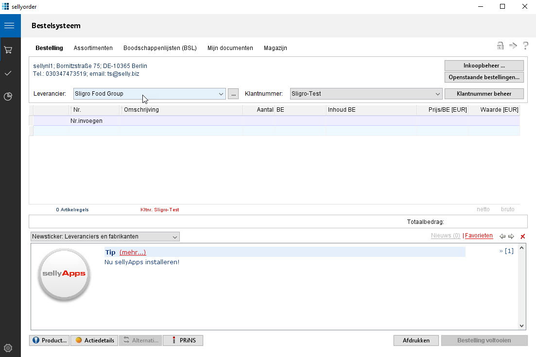Click the shopping cart sidebar icon
This screenshot has width=536, height=357.
[x=8, y=50]
